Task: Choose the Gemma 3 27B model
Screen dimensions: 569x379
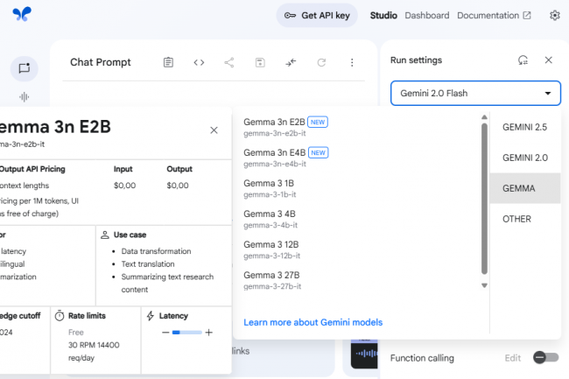Action: (x=357, y=280)
